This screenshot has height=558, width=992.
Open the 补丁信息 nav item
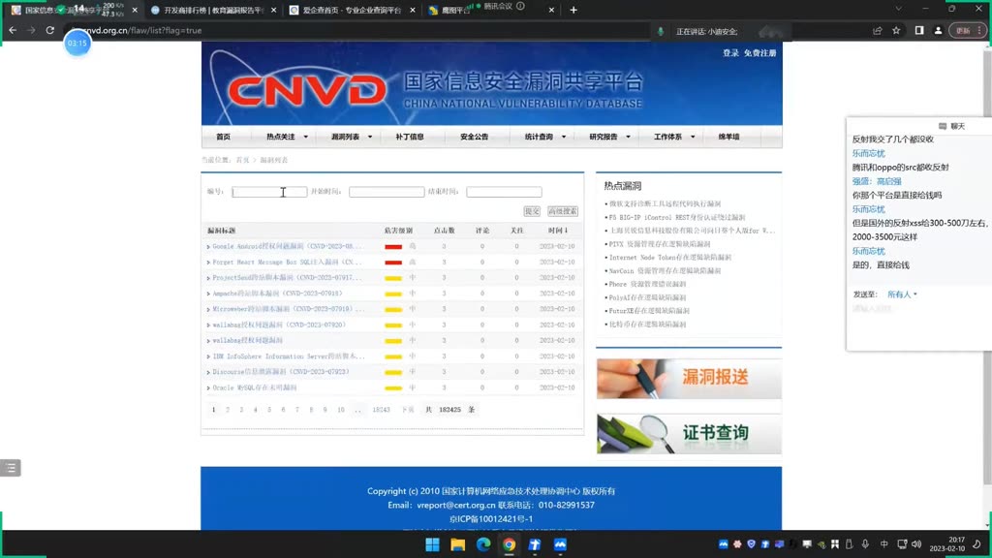pyautogui.click(x=410, y=137)
